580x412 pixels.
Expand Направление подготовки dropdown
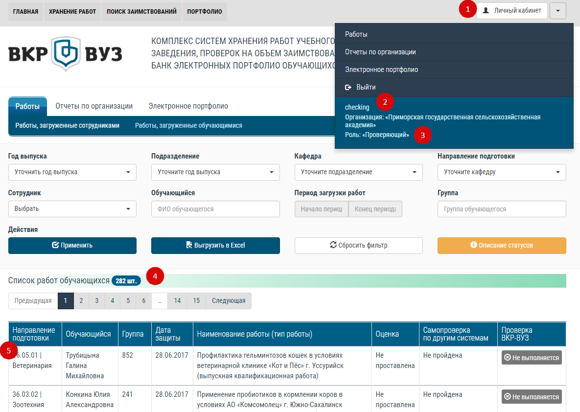(502, 172)
